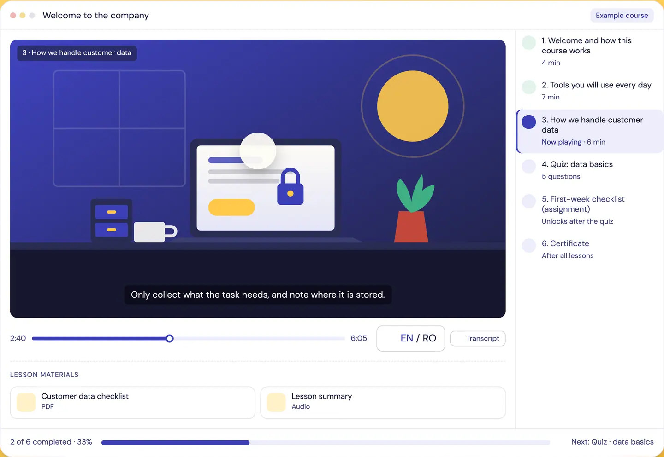The width and height of the screenshot is (664, 457).
Task: Click the red window close dot
Action: pyautogui.click(x=13, y=15)
